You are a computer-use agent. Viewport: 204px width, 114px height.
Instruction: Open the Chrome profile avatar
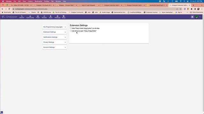tap(198, 9)
